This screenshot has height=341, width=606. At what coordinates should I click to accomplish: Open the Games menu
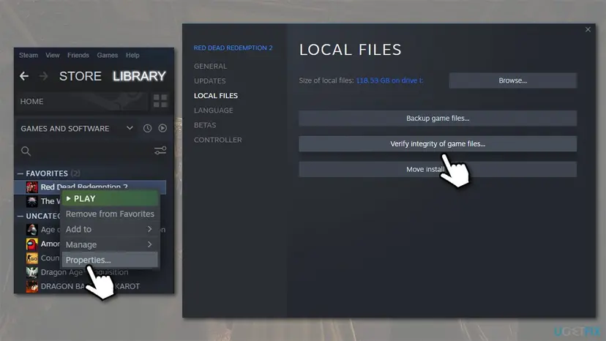pyautogui.click(x=108, y=56)
